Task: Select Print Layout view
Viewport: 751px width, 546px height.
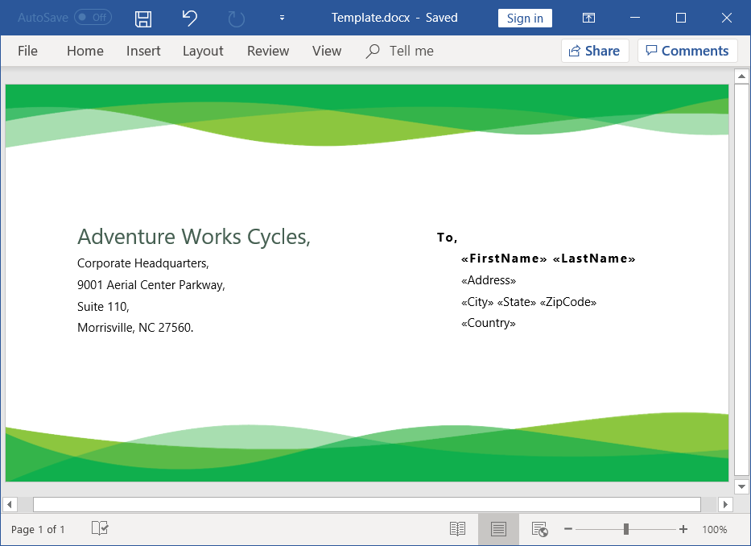Action: tap(498, 529)
